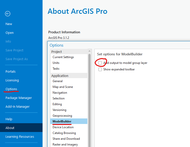Image resolution: width=190 pixels, height=147 pixels.
Task: Open Raster and Imagery options
Action: pos(69,144)
